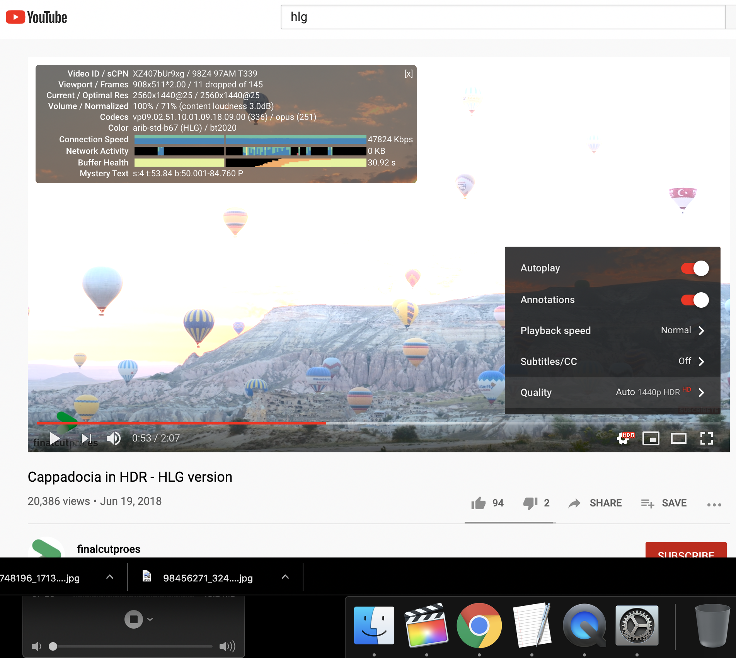Screen dimensions: 736x658
Task: Open the downloaded 748196_1713 jpg file
Action: [x=40, y=578]
